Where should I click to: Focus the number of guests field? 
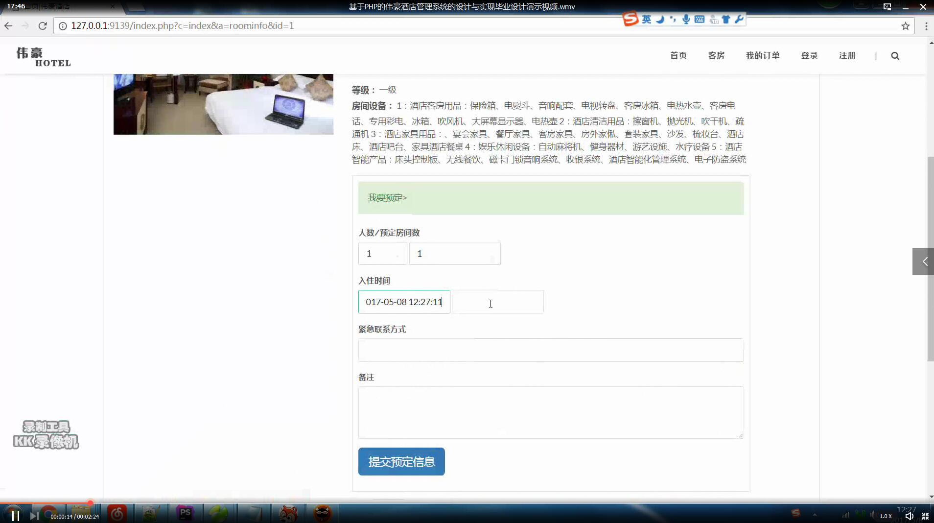(382, 254)
